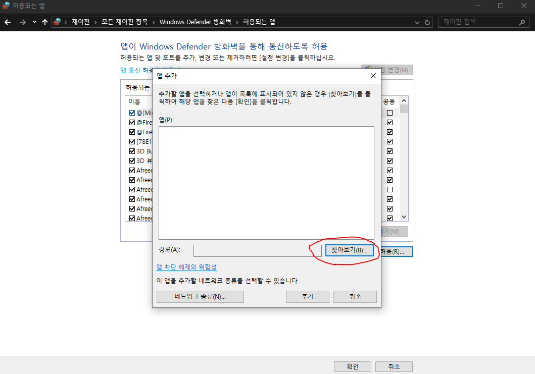Click the firewall app icon in the title bar

(5, 6)
